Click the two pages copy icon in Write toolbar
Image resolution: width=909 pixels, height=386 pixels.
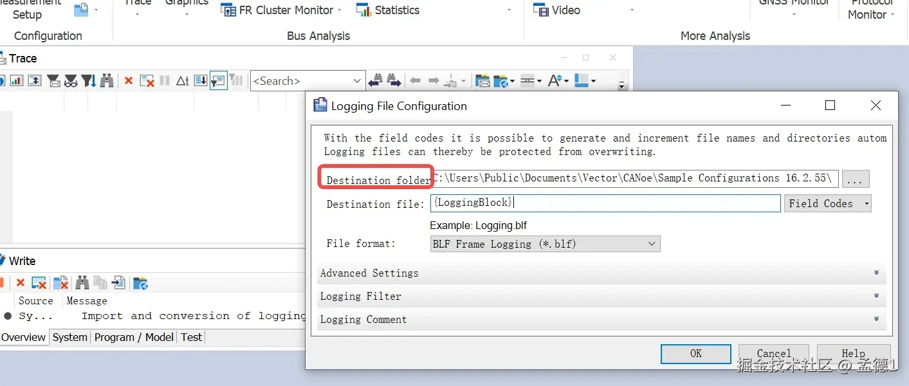[100, 282]
